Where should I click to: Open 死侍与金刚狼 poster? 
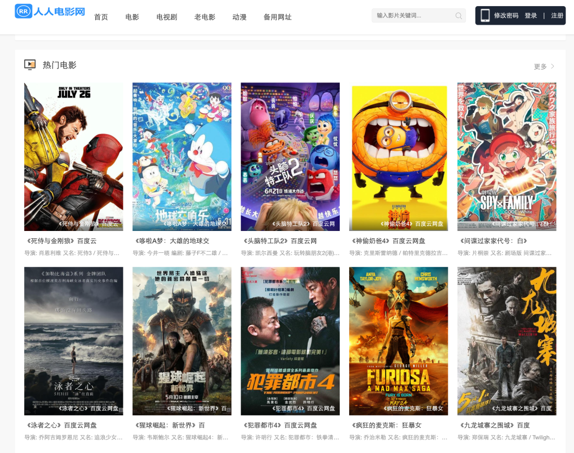[x=73, y=157]
